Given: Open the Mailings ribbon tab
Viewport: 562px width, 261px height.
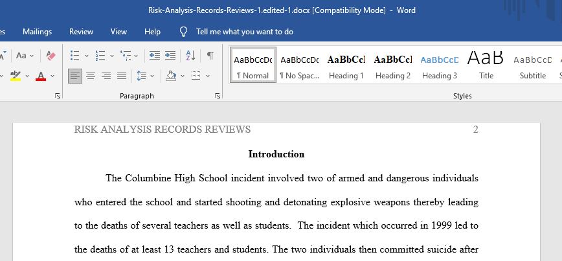Looking at the screenshot, I should pyautogui.click(x=38, y=32).
